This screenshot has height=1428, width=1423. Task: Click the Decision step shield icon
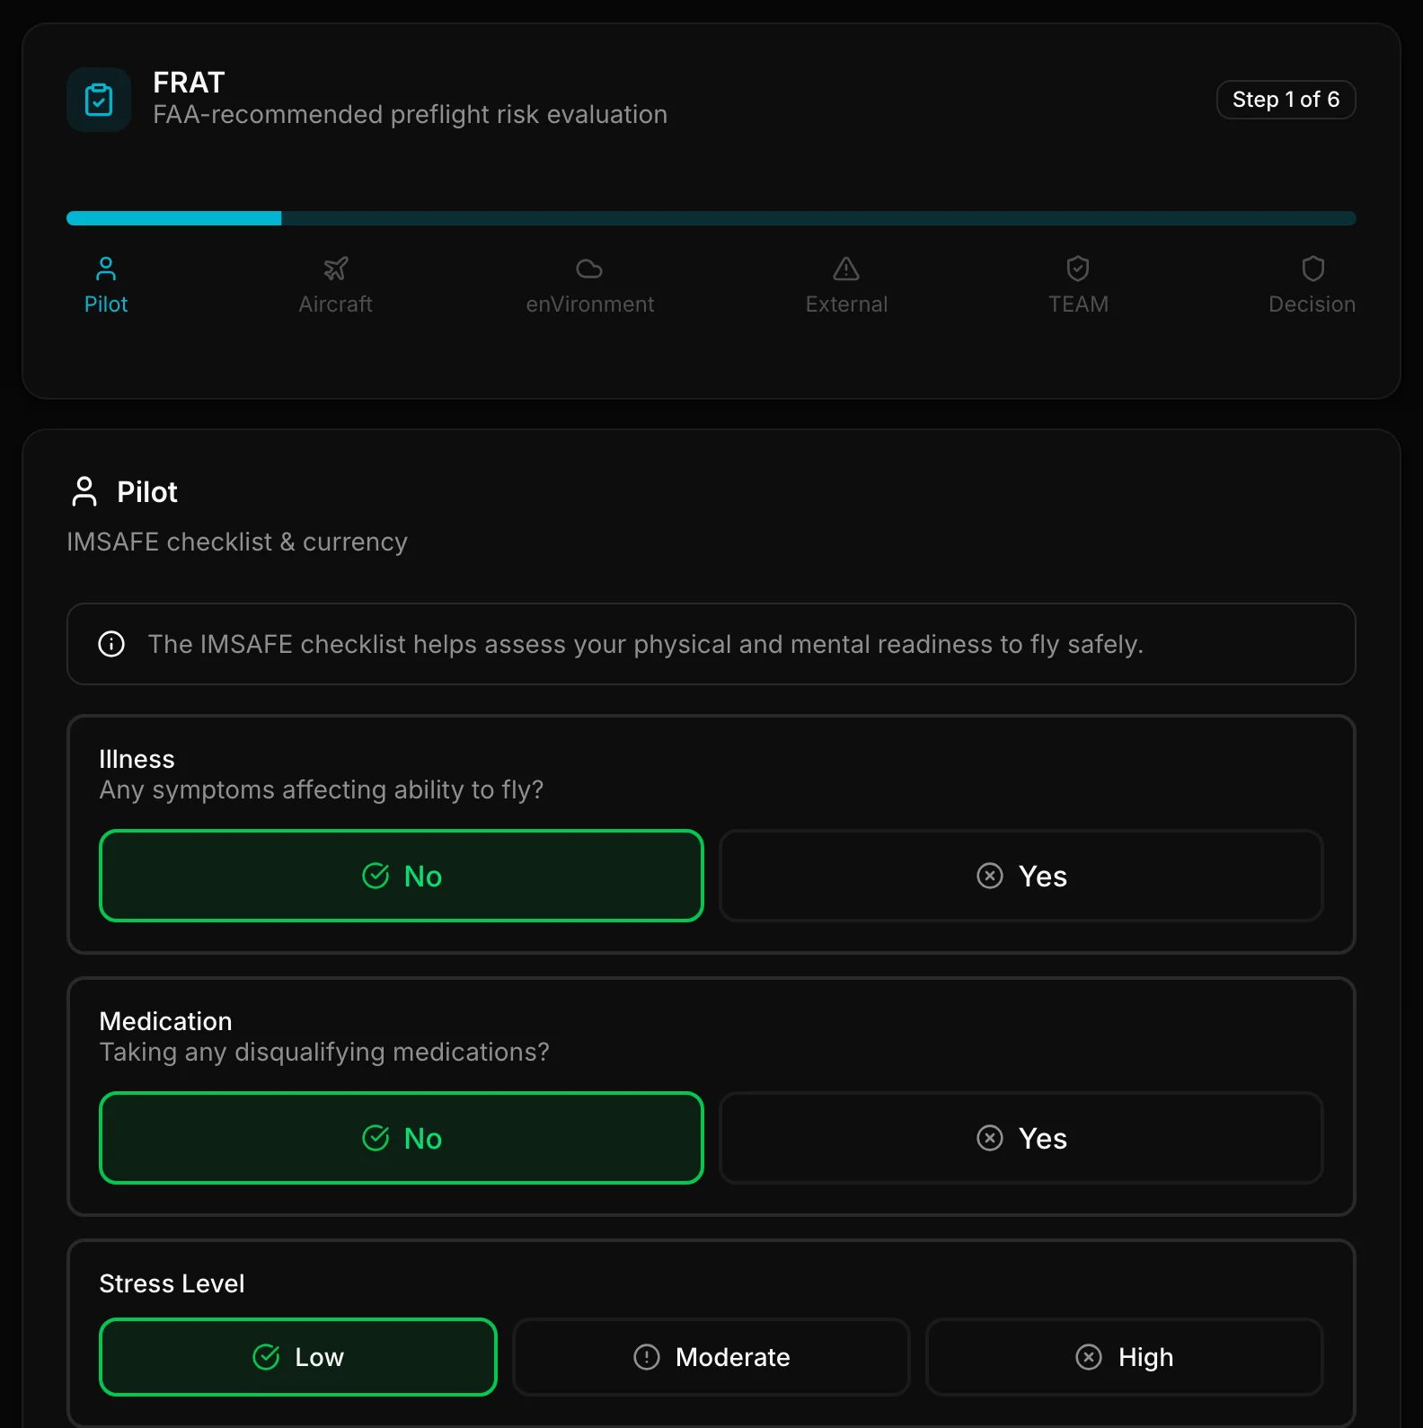(x=1313, y=269)
